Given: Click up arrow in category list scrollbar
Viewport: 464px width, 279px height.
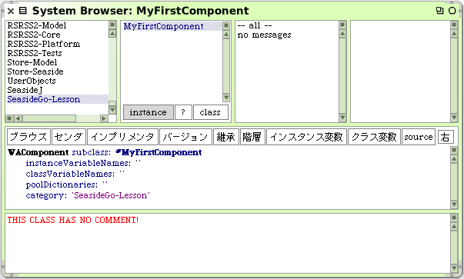Looking at the screenshot, I should click(x=112, y=33).
